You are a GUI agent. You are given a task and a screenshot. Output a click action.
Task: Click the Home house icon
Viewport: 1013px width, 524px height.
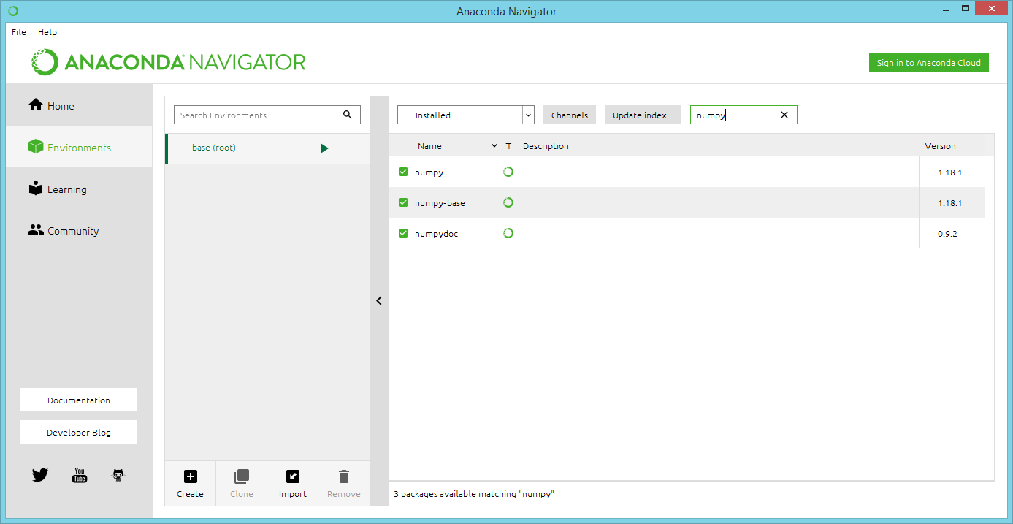(x=36, y=105)
